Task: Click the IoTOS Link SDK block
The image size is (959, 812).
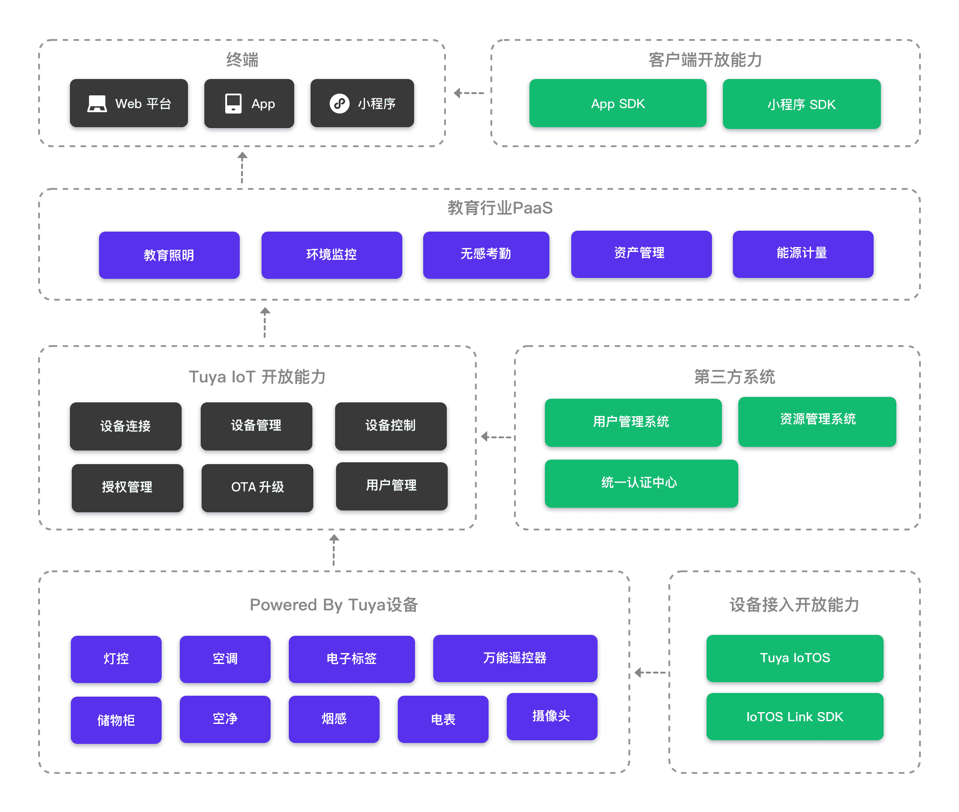Action: point(795,716)
